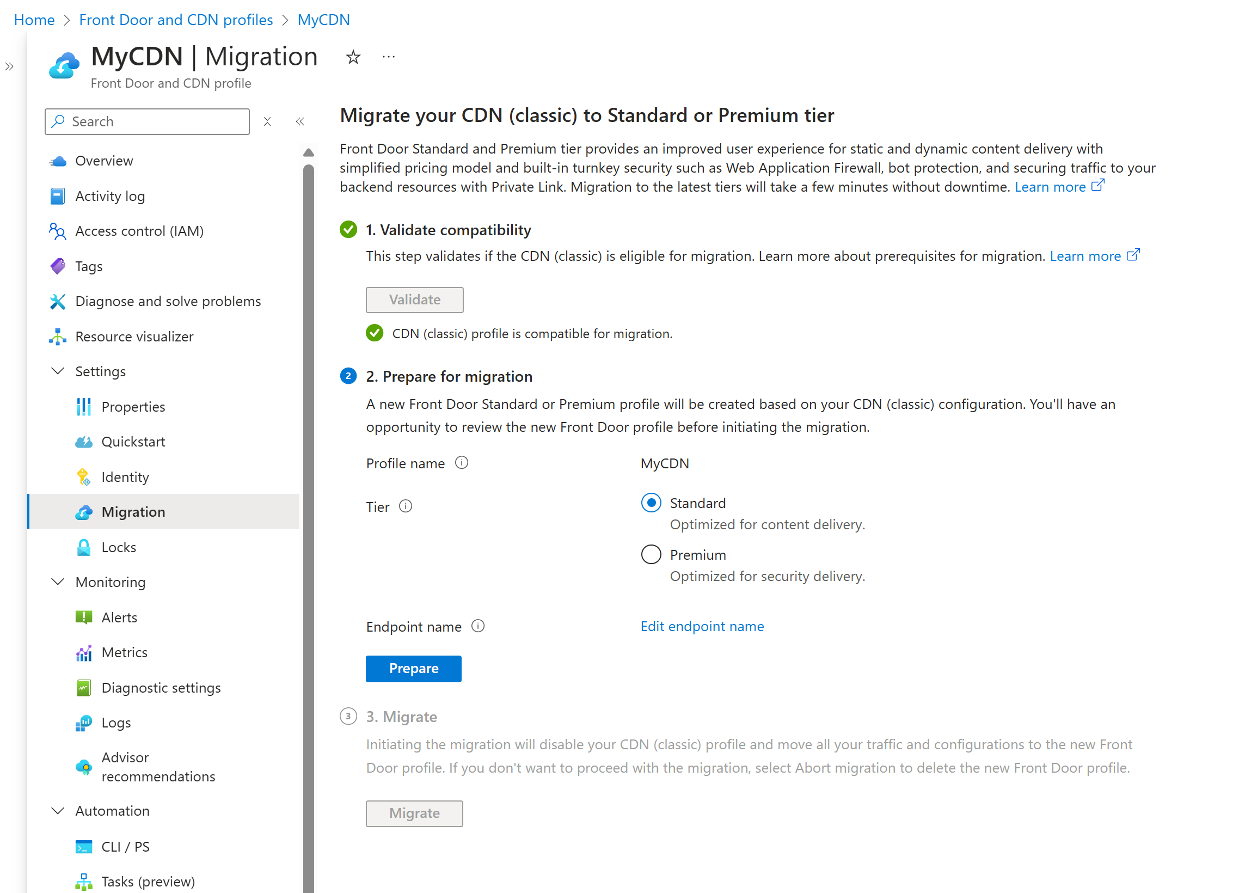Select the Premium tier radio button
Image resolution: width=1239 pixels, height=893 pixels.
[x=651, y=554]
